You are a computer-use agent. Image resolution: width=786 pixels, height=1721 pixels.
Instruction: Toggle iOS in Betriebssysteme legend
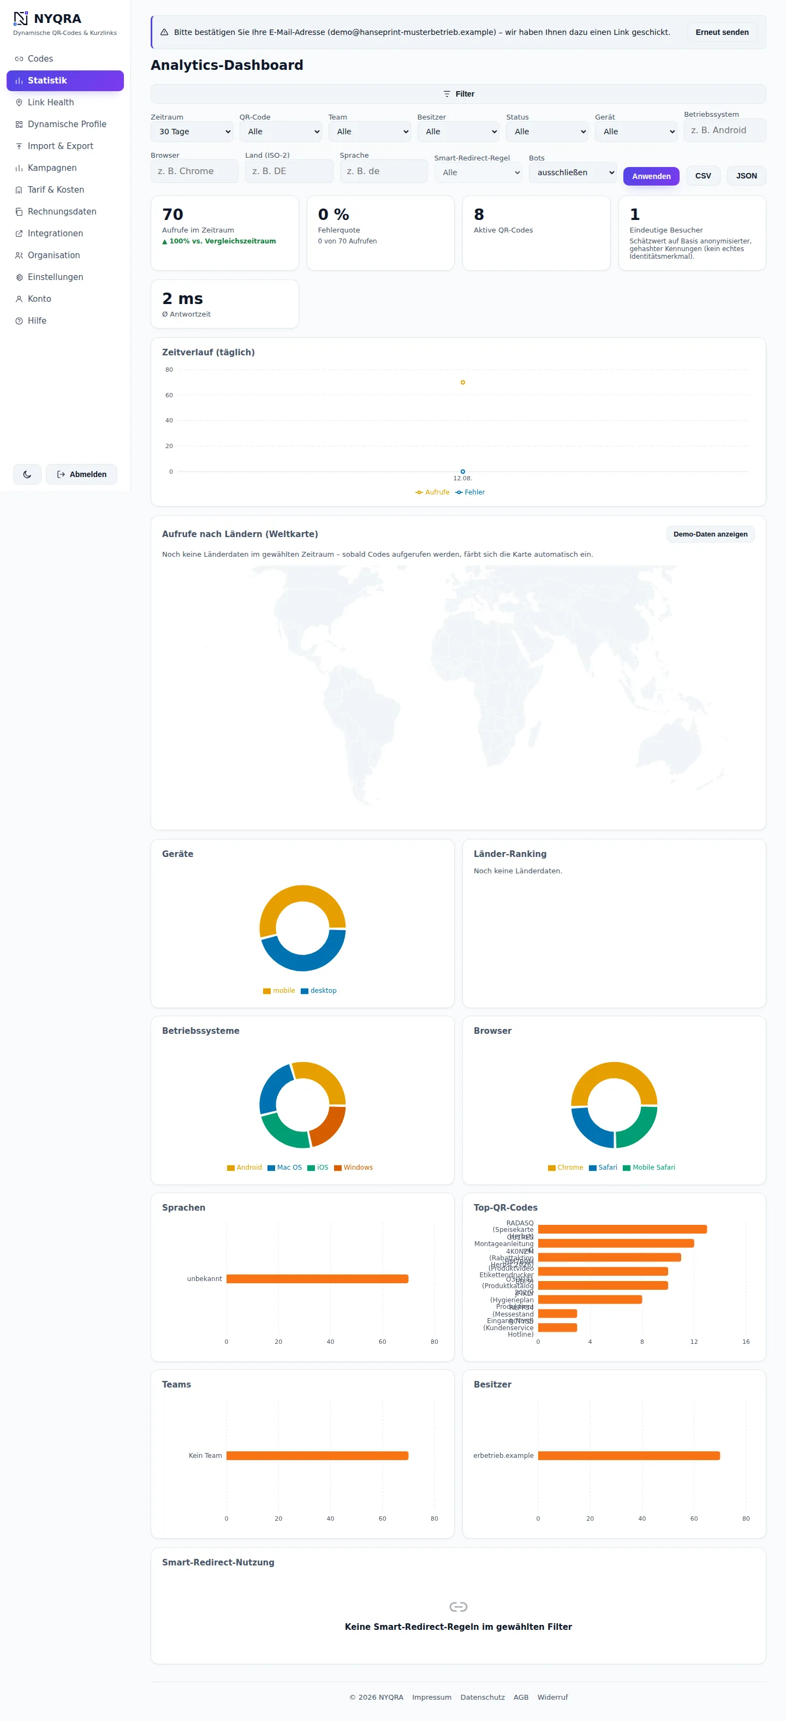point(318,1168)
